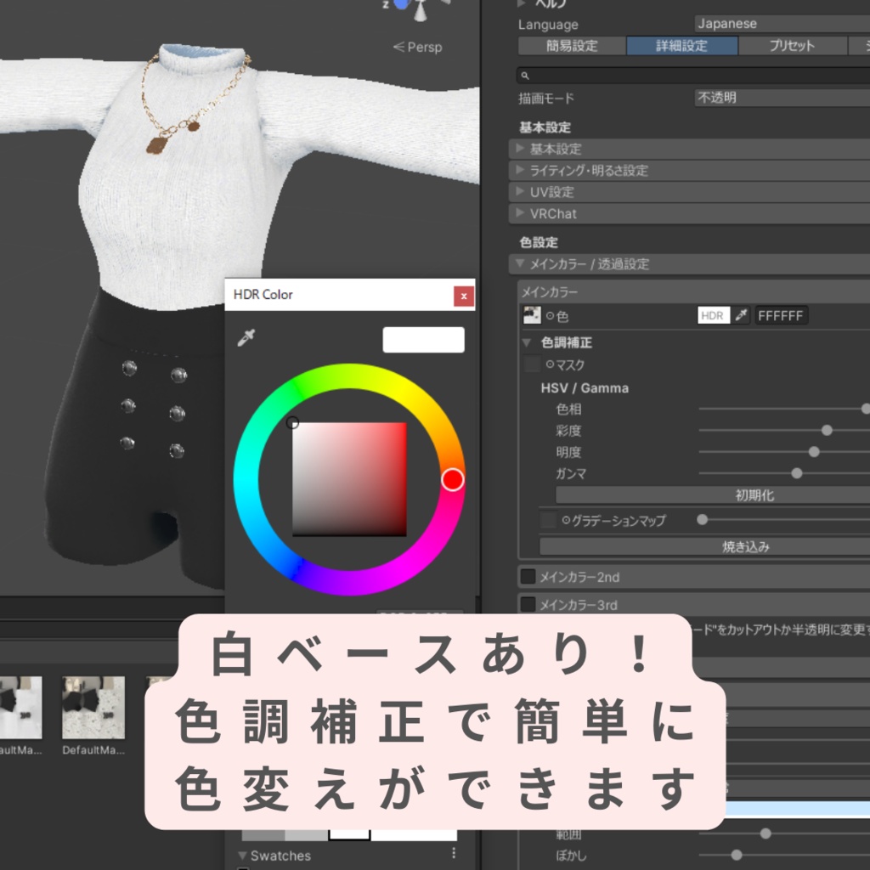Image resolution: width=870 pixels, height=870 pixels.
Task: Use the eyedropper next to the HDR field
Action: tap(741, 315)
